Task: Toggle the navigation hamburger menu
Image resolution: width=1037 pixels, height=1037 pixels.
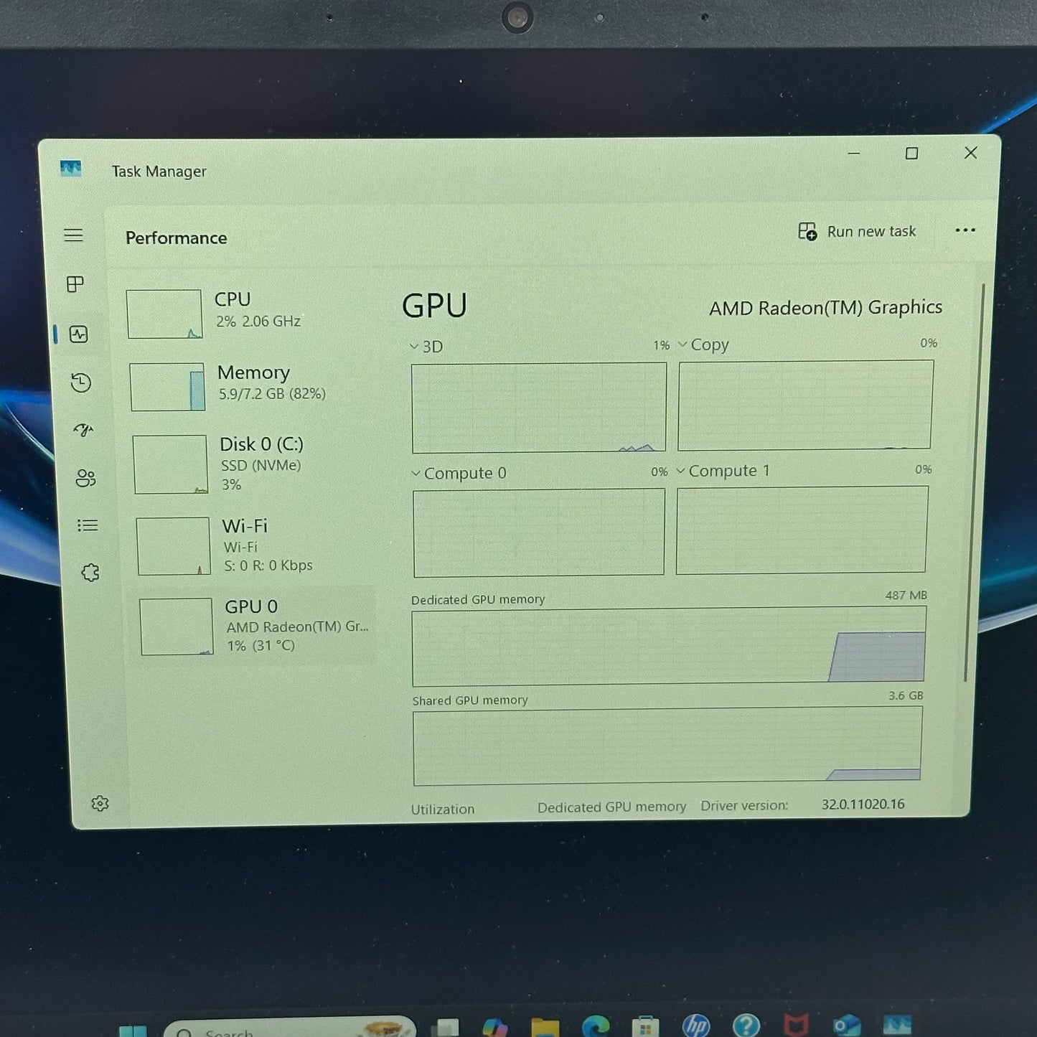Action: click(73, 235)
